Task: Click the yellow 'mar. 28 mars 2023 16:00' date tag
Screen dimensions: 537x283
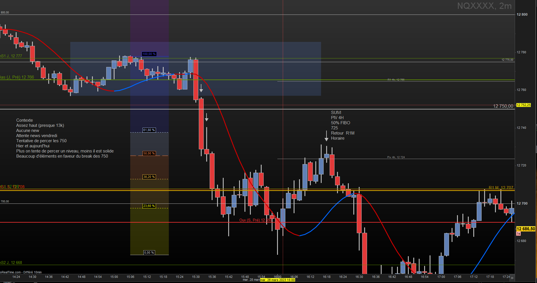Action: (277, 280)
